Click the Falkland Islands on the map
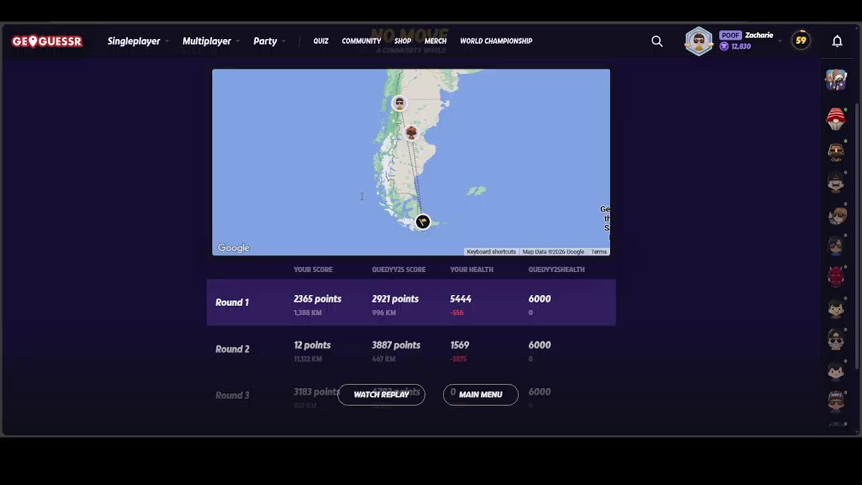Viewport: 862px width, 485px height. click(477, 191)
